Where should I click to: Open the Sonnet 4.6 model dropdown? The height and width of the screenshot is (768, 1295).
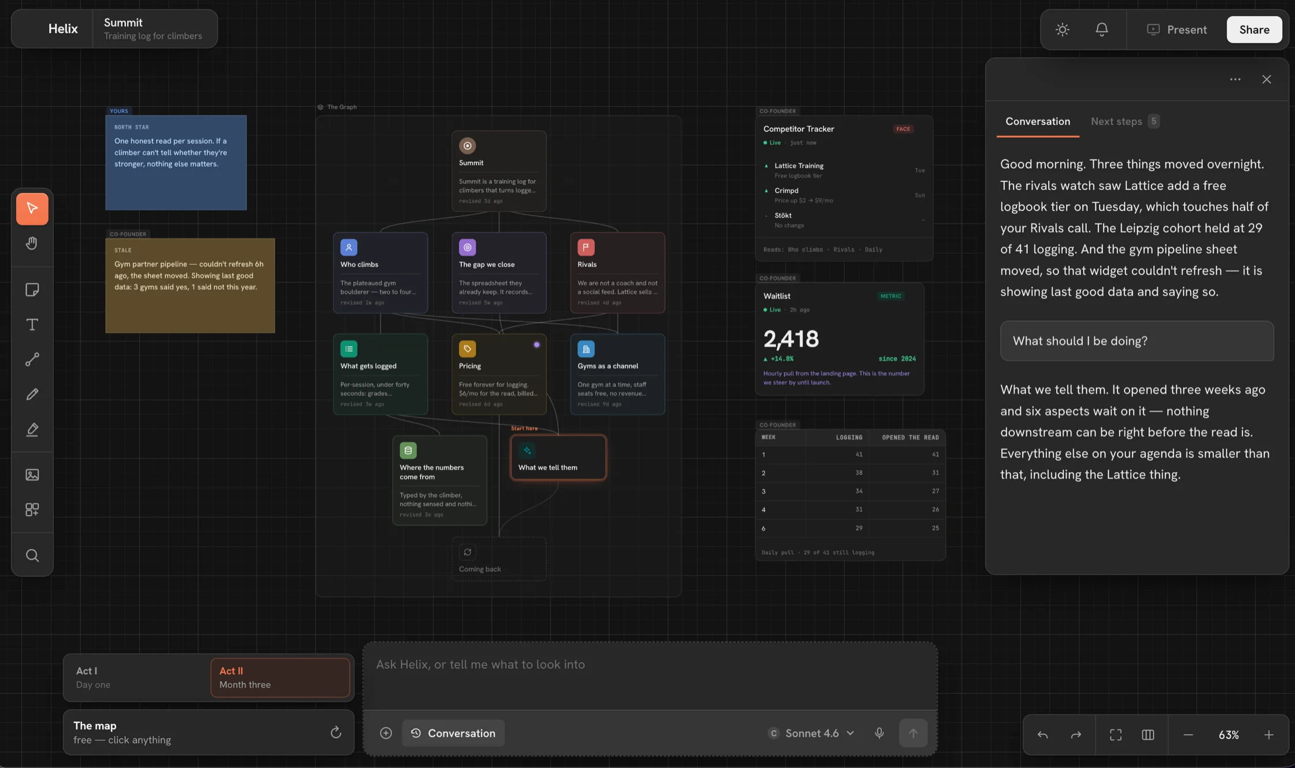click(812, 733)
